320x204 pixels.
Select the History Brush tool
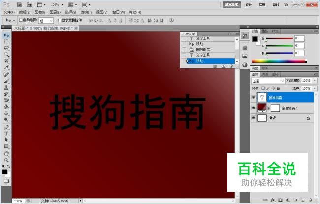click(6, 94)
